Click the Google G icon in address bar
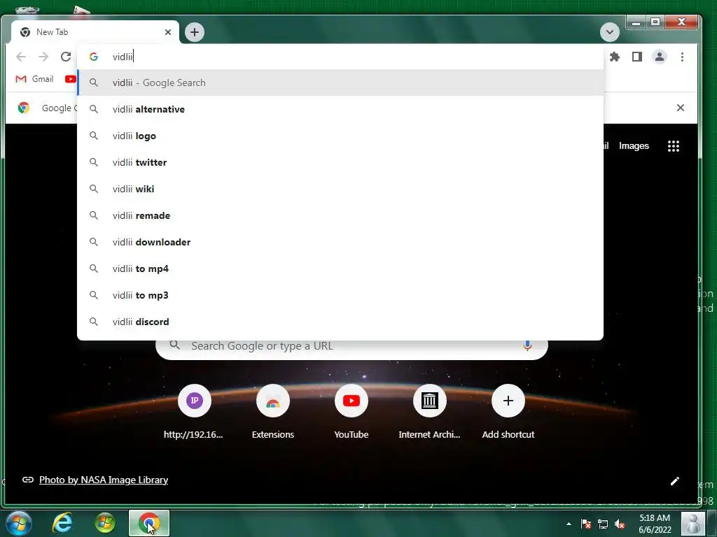This screenshot has width=717, height=537. tap(94, 57)
